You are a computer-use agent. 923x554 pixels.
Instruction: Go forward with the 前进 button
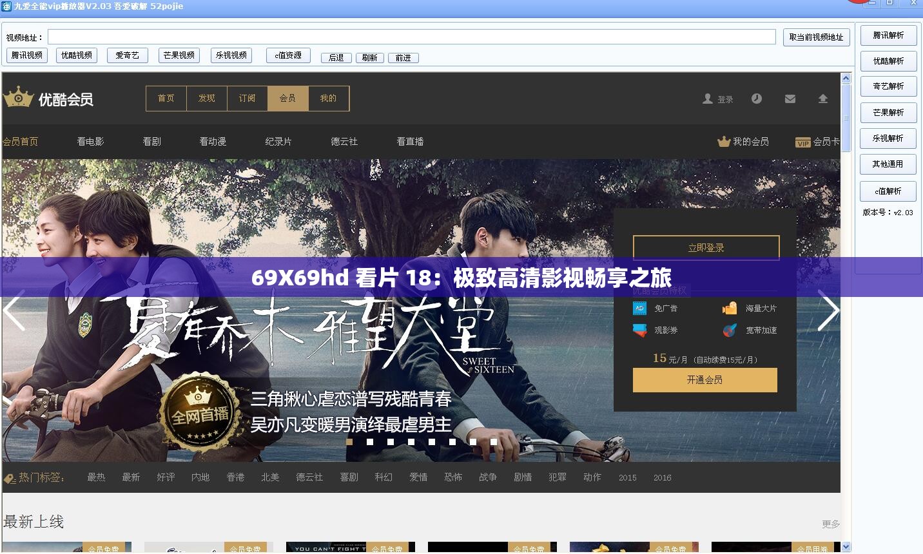403,58
